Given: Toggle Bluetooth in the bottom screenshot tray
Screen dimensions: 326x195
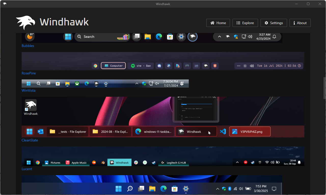Looking at the screenshot, I should click(229, 189).
